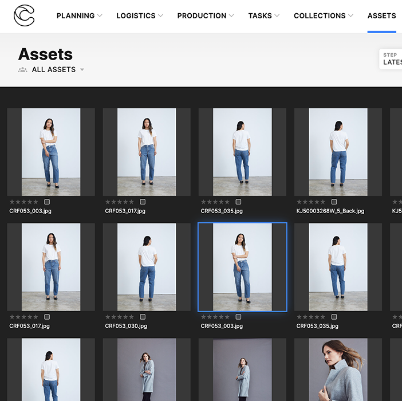Click the Assets page heading
Image resolution: width=402 pixels, height=401 pixels.
point(45,54)
